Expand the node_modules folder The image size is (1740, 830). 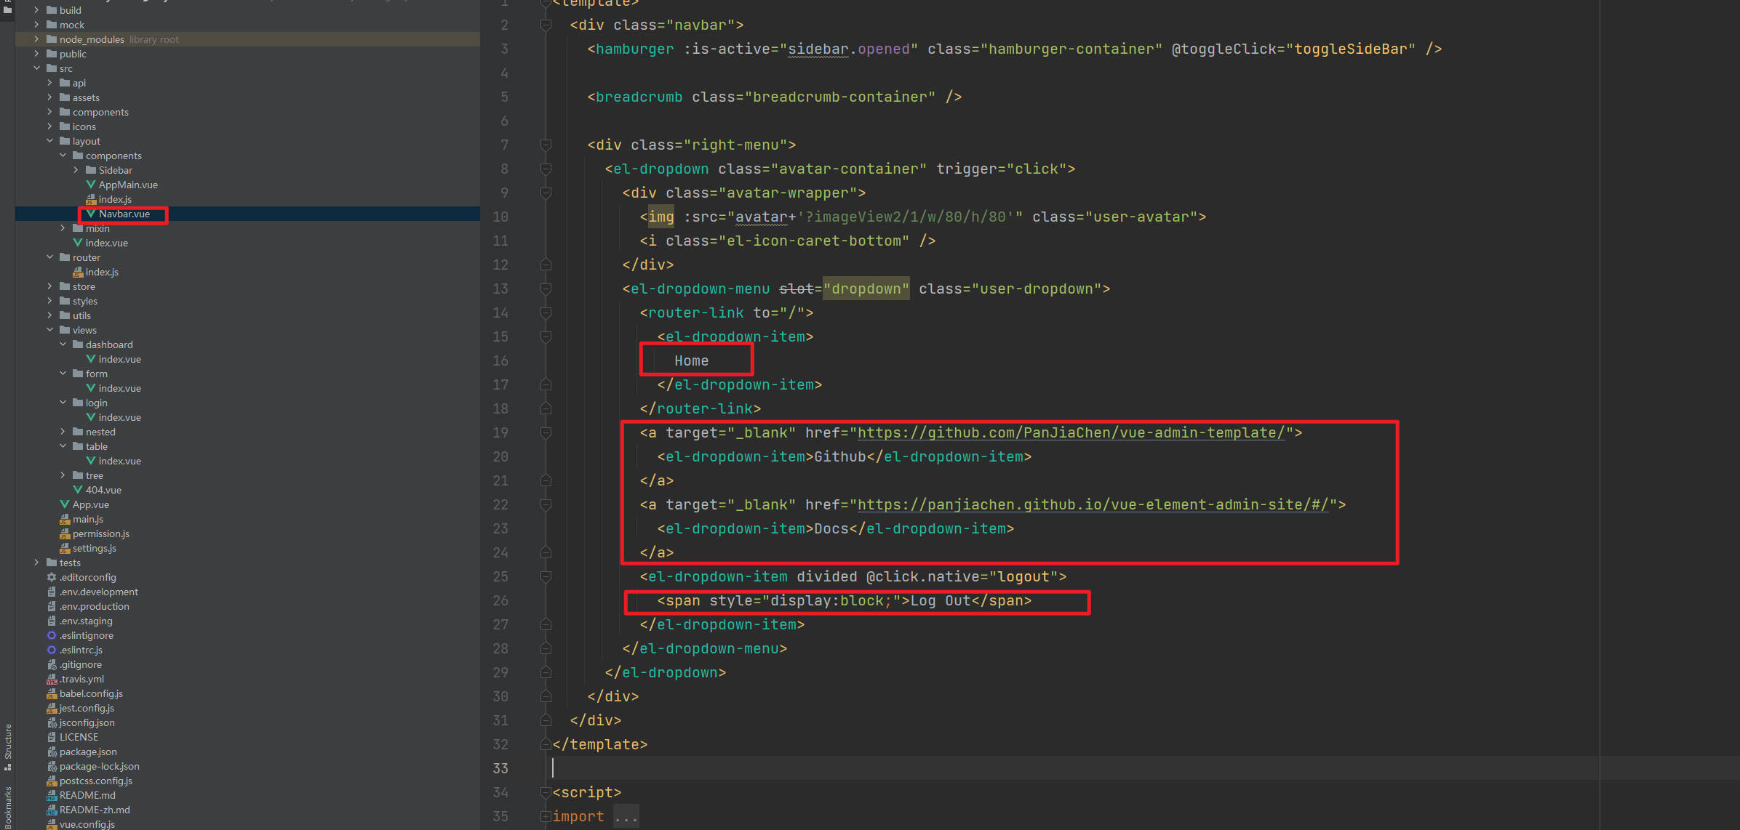[x=36, y=39]
